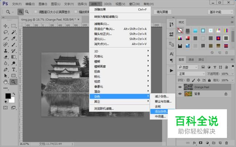236x147 pixels.
Task: Select the Horizontal Type tool
Action: 13,70
